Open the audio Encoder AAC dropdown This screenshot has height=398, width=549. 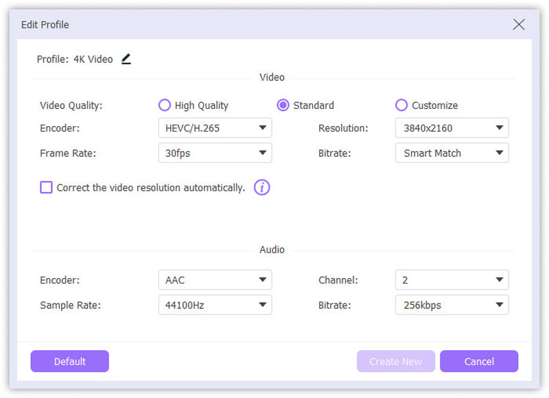tap(215, 280)
